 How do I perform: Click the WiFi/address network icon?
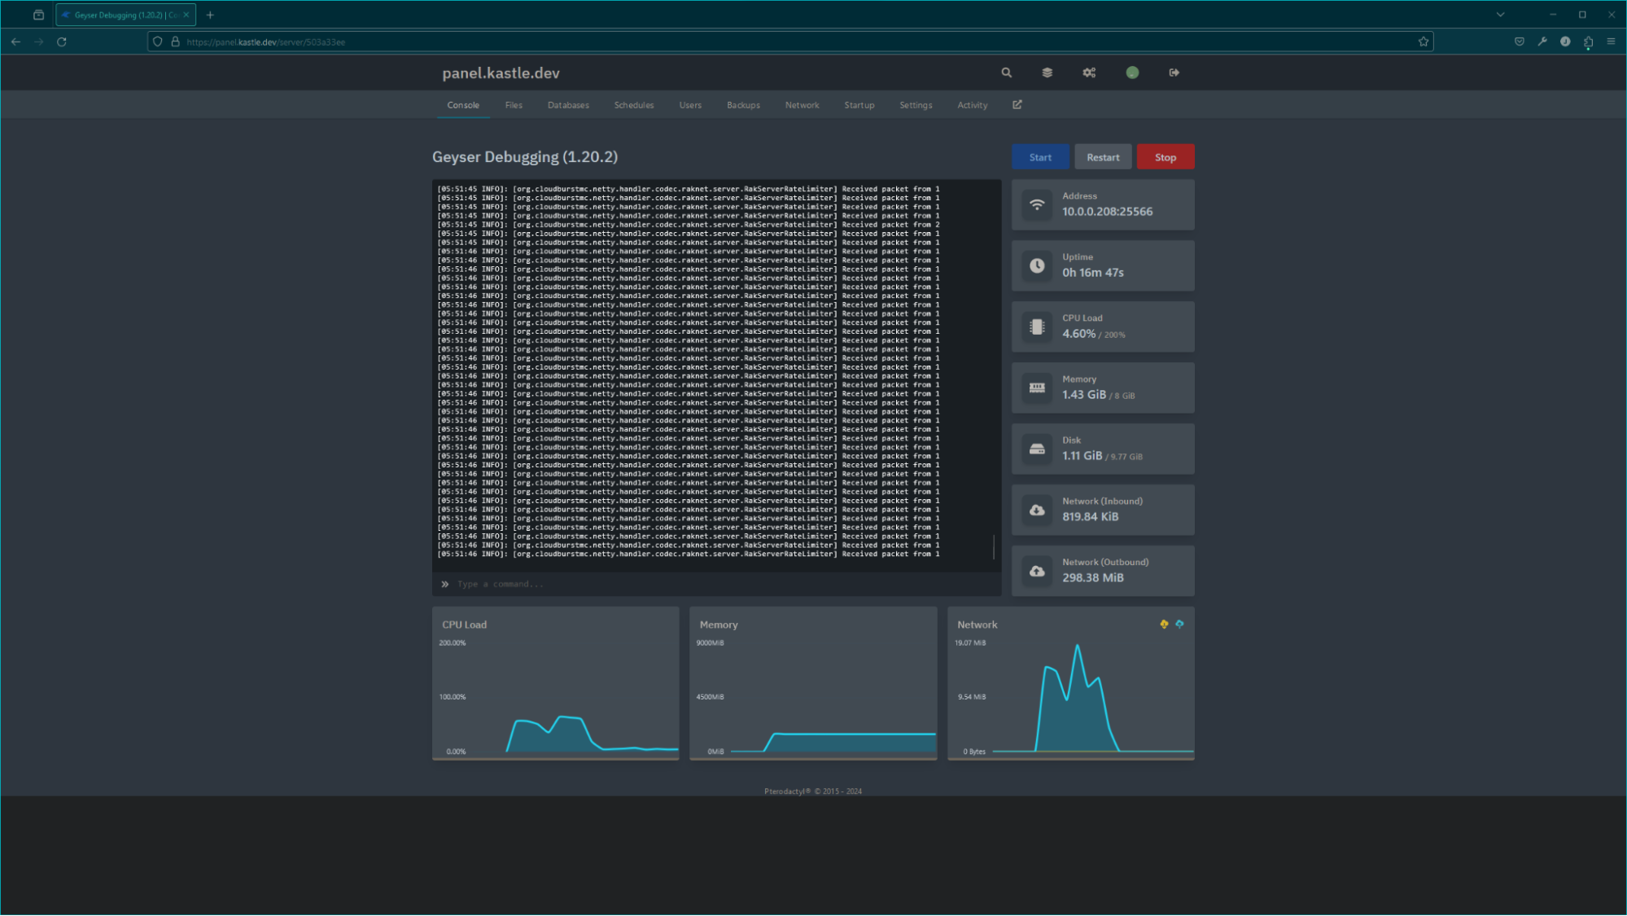pyautogui.click(x=1037, y=204)
